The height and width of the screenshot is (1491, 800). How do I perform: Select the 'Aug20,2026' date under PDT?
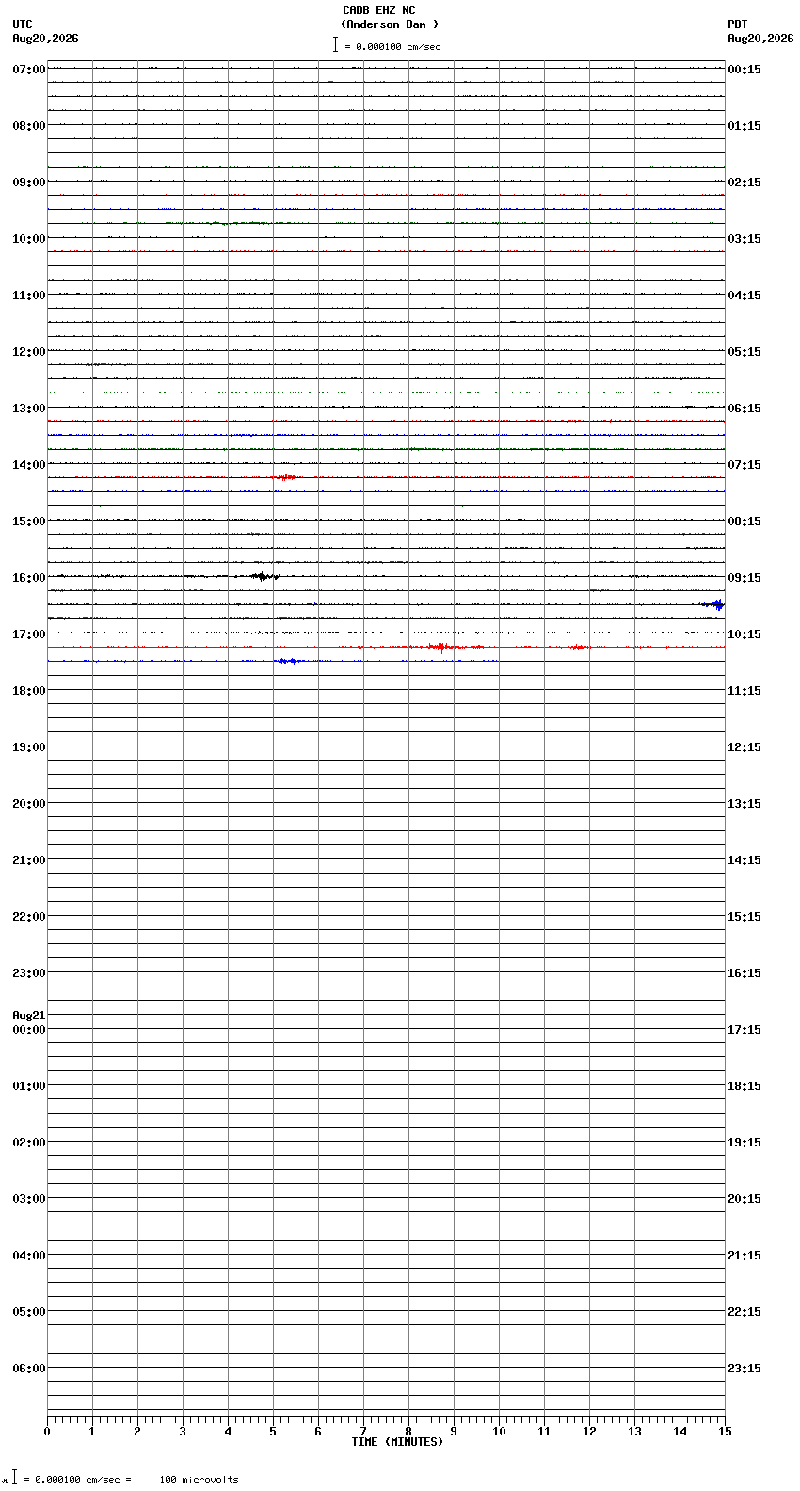(760, 39)
